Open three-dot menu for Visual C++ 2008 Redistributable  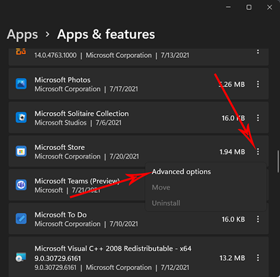258,258
